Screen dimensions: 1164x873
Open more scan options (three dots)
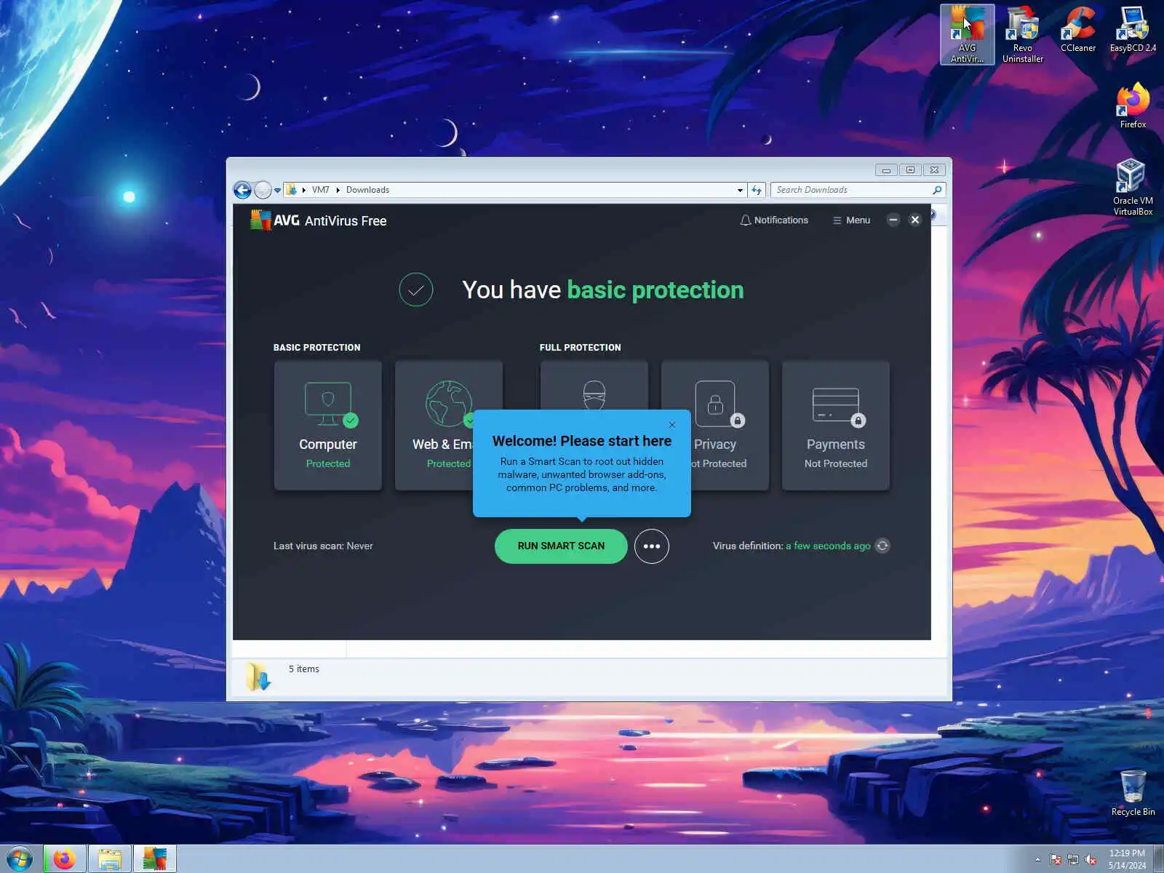click(x=652, y=546)
